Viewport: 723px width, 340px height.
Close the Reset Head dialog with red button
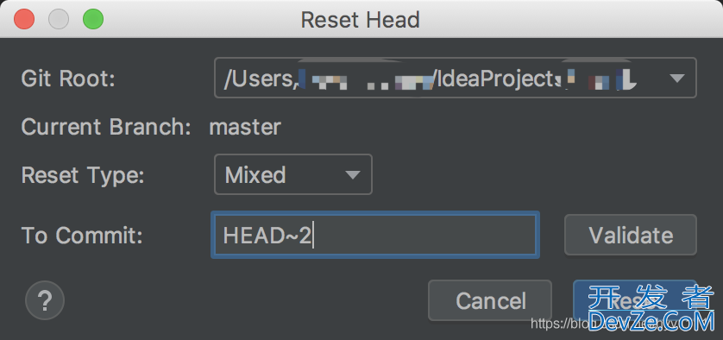click(x=24, y=19)
